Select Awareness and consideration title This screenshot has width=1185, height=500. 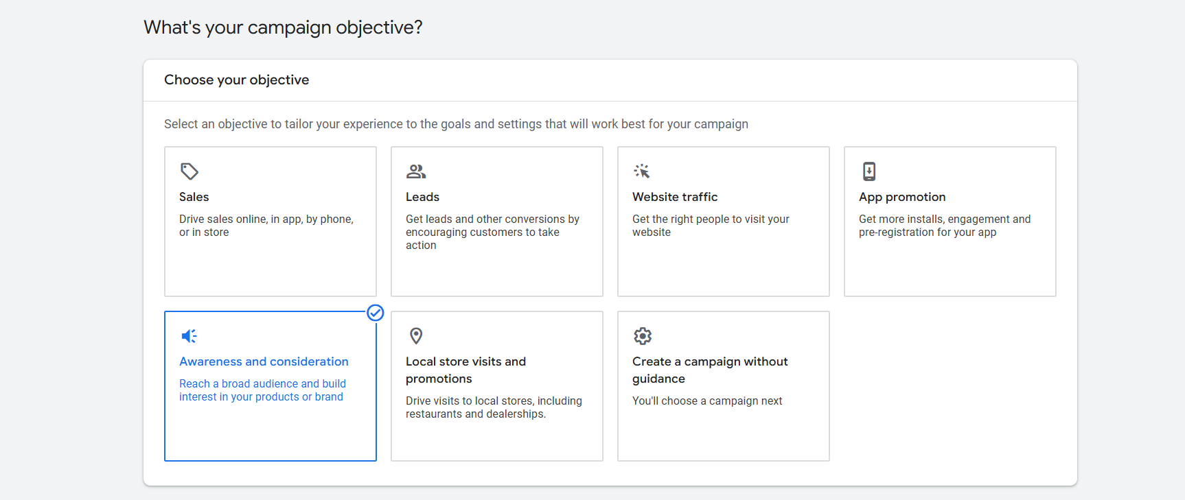pyautogui.click(x=264, y=361)
